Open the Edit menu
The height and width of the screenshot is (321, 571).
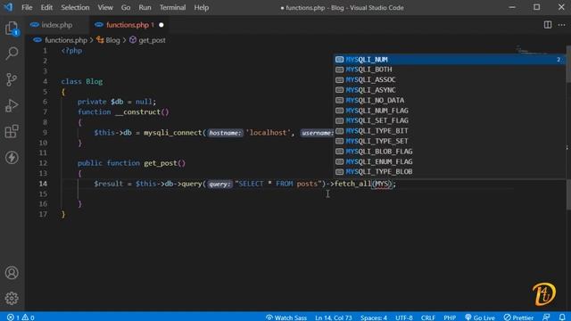pos(46,7)
